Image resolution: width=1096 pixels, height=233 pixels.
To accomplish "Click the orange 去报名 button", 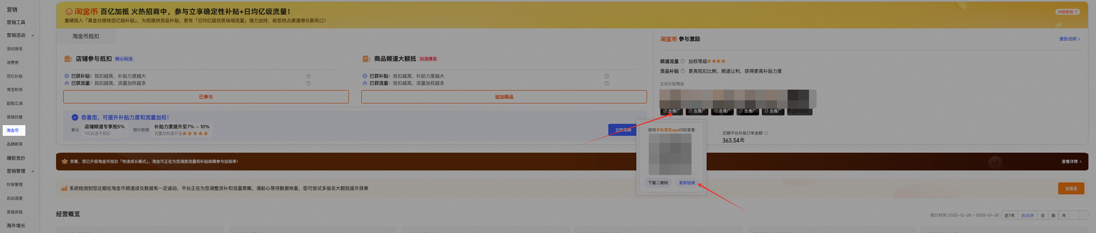I will pyautogui.click(x=1071, y=189).
